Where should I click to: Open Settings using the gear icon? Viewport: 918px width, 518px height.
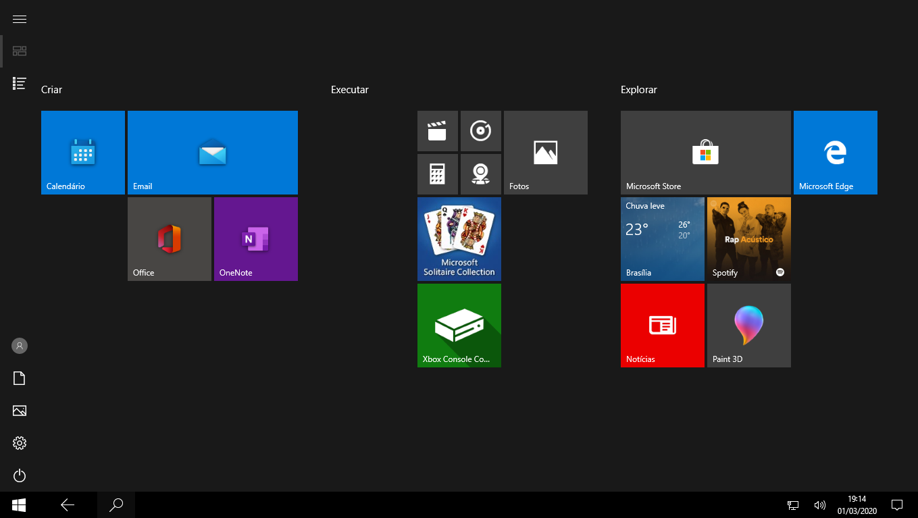[x=20, y=443]
